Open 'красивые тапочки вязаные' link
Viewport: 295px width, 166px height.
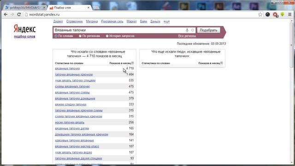pos(74,140)
